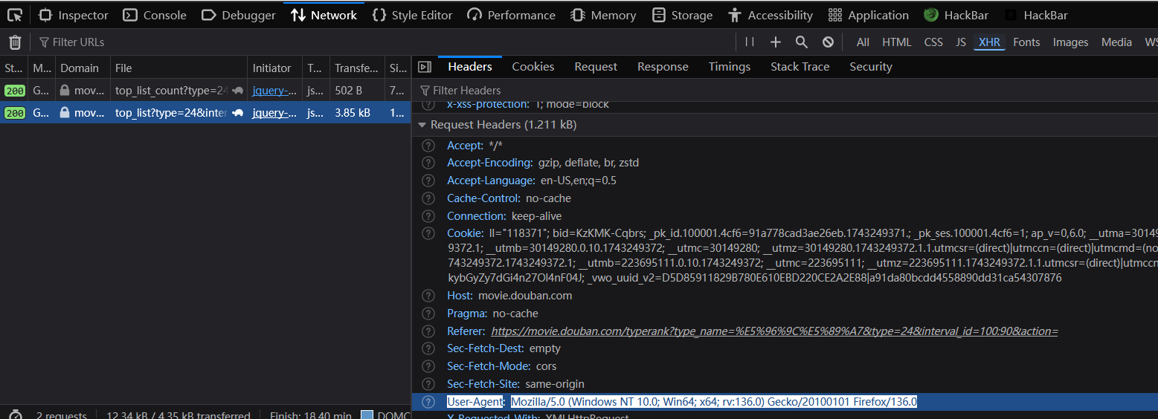Screen dimensions: 1158x419
Task: Pause network recording
Action: click(x=750, y=42)
